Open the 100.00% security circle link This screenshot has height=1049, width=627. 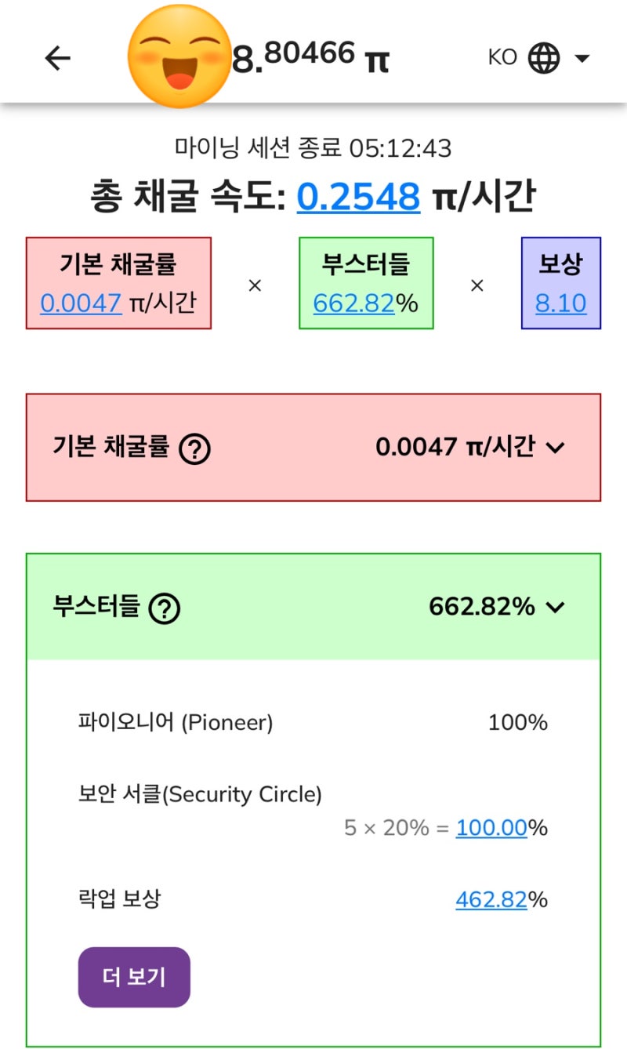point(492,827)
